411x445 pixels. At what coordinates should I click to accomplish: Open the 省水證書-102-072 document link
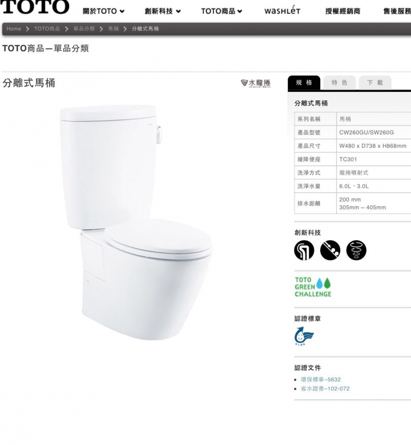click(x=325, y=389)
